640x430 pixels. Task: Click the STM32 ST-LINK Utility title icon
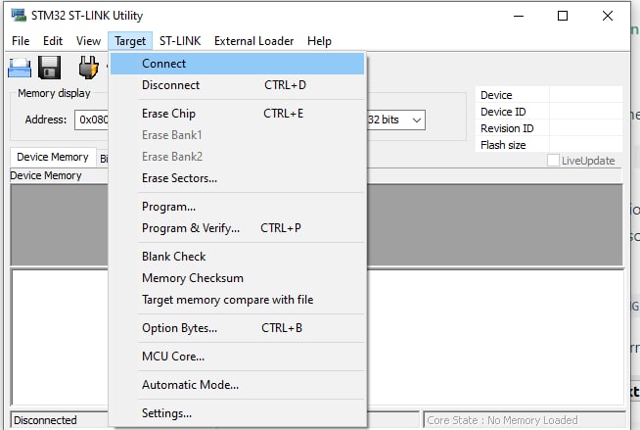[x=19, y=16]
